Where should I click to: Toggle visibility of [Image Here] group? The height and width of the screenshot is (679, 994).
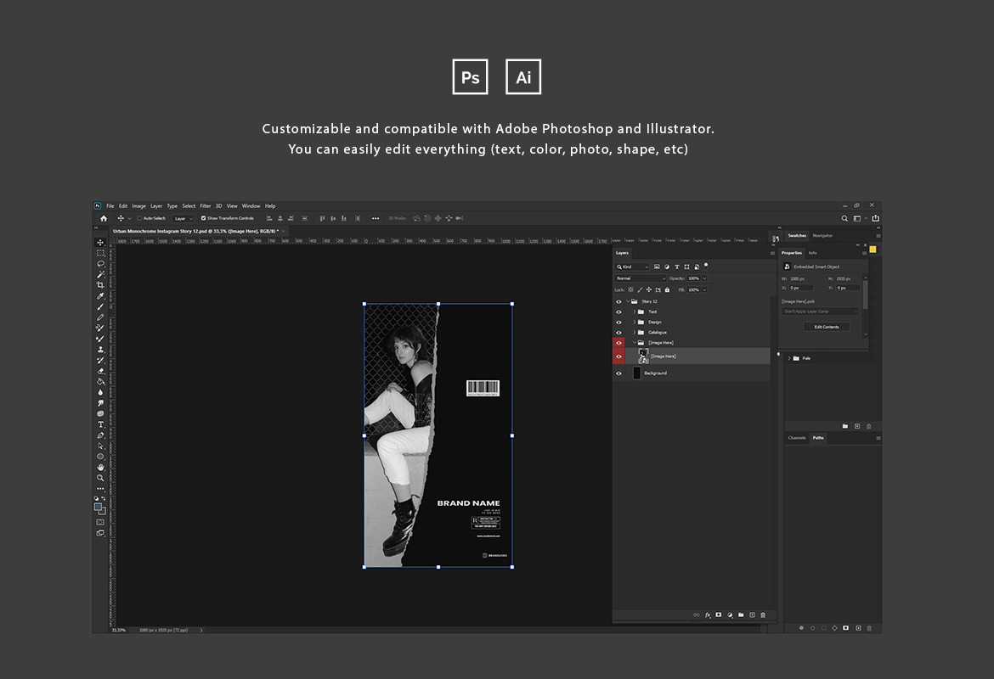(x=618, y=343)
